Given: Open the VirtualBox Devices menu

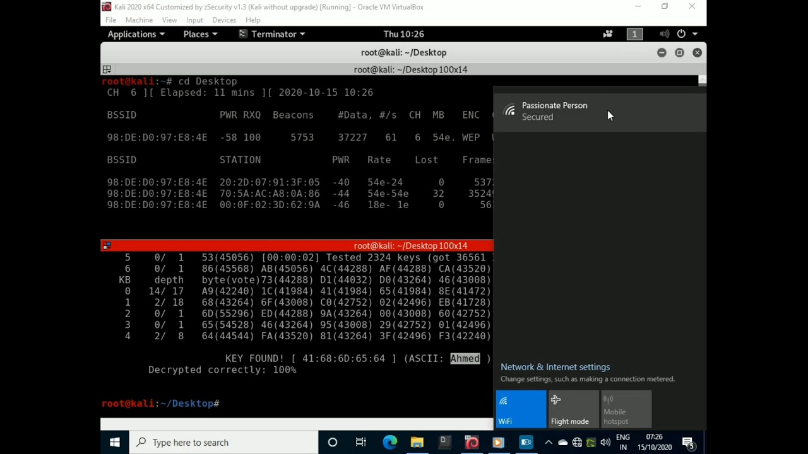Looking at the screenshot, I should tap(224, 20).
